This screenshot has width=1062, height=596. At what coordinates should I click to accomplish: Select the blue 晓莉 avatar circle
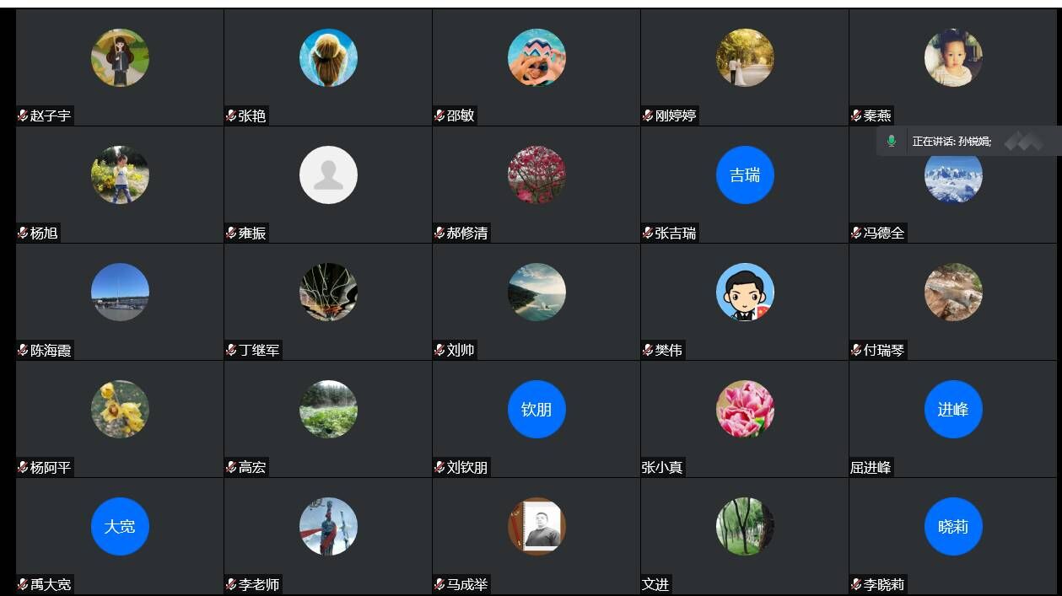click(953, 527)
